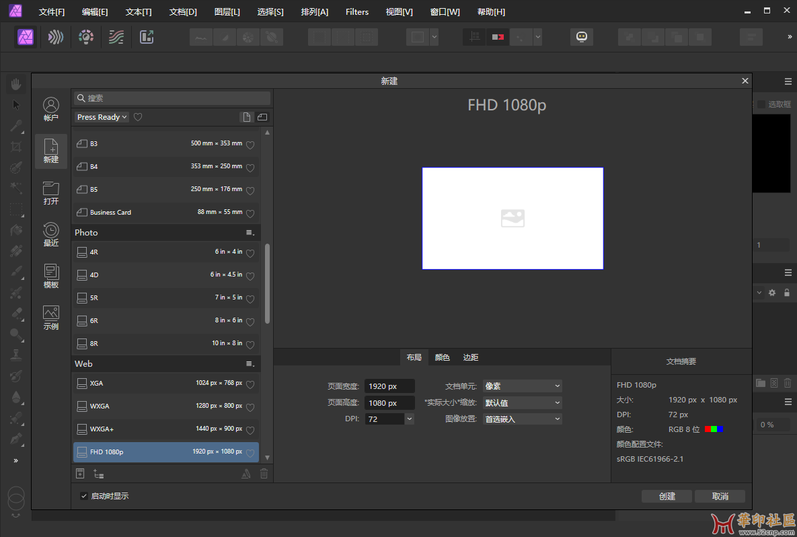Image resolution: width=797 pixels, height=537 pixels.
Task: Open the 文档单元 units dropdown
Action: pyautogui.click(x=522, y=386)
